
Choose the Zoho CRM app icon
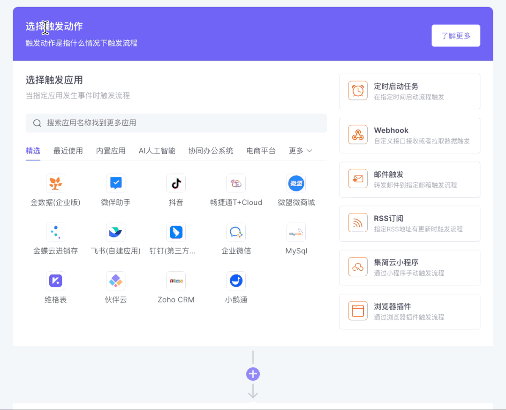pos(176,281)
